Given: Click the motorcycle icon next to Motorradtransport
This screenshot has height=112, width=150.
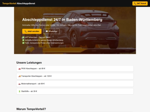Looking at the screenshot, I should point(19,84).
